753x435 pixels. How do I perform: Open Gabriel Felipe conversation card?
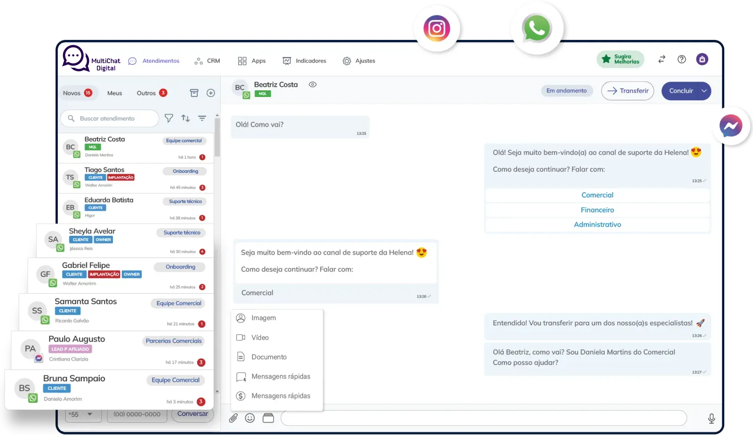point(121,275)
